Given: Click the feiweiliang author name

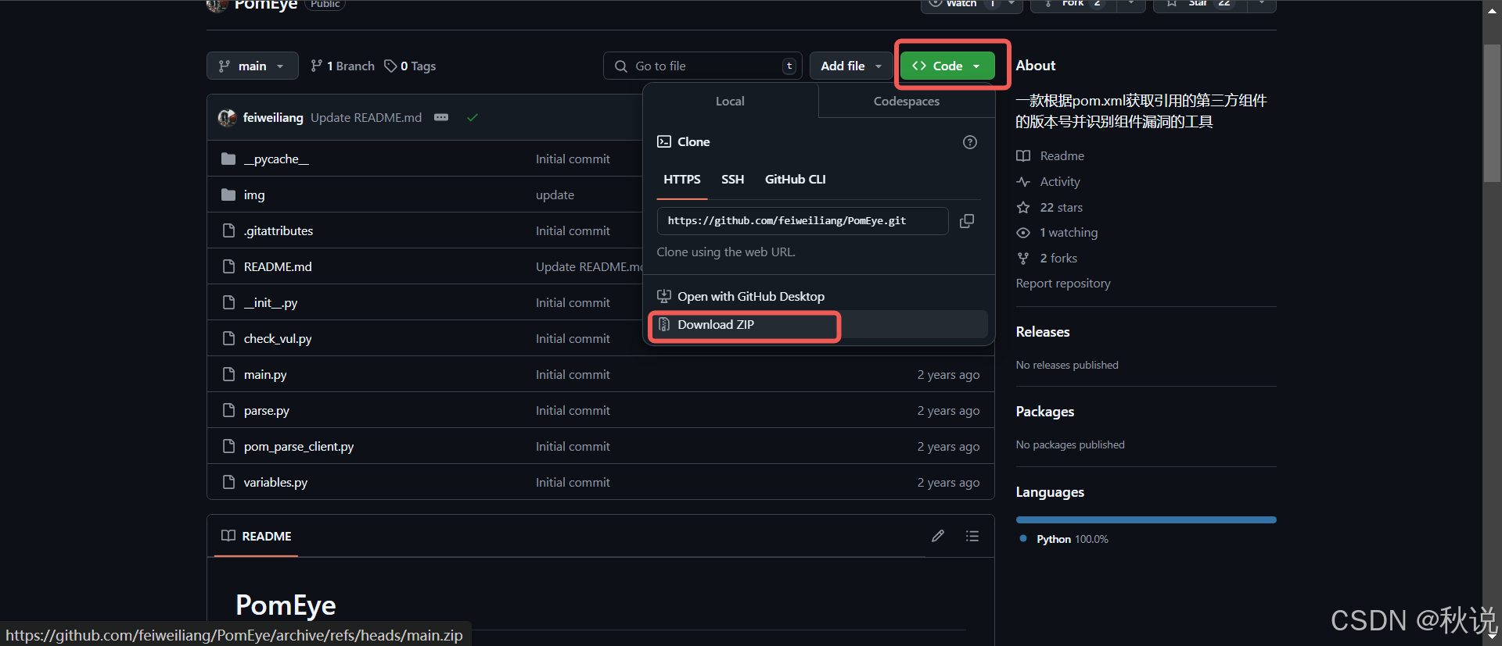Looking at the screenshot, I should [273, 117].
